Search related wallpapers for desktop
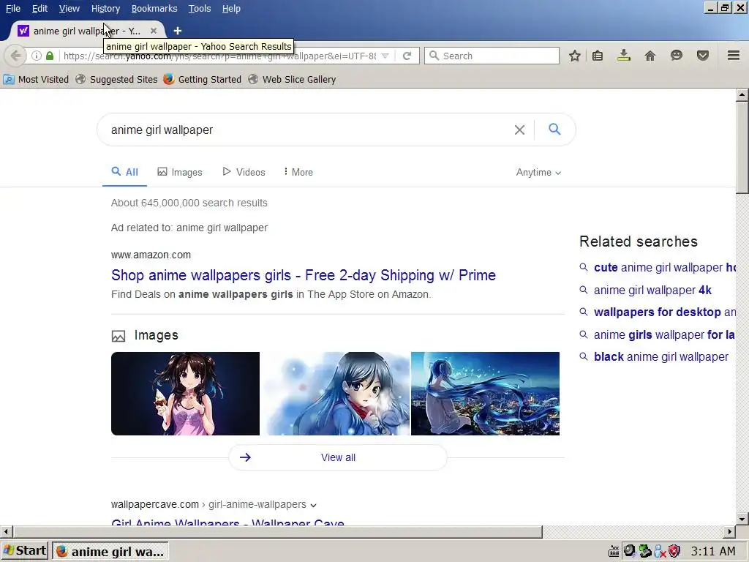This screenshot has height=562, width=749. pyautogui.click(x=664, y=312)
